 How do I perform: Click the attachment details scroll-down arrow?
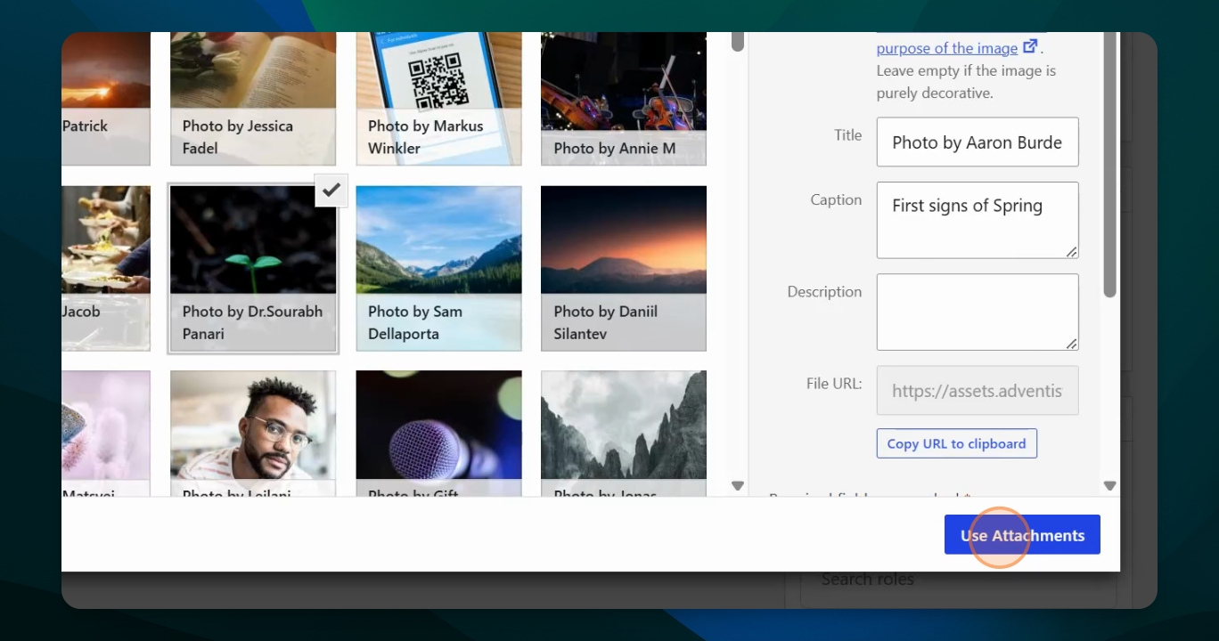[1109, 485]
